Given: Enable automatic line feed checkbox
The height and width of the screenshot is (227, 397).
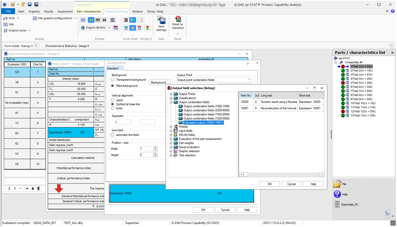Looking at the screenshot, I should pyautogui.click(x=113, y=135).
